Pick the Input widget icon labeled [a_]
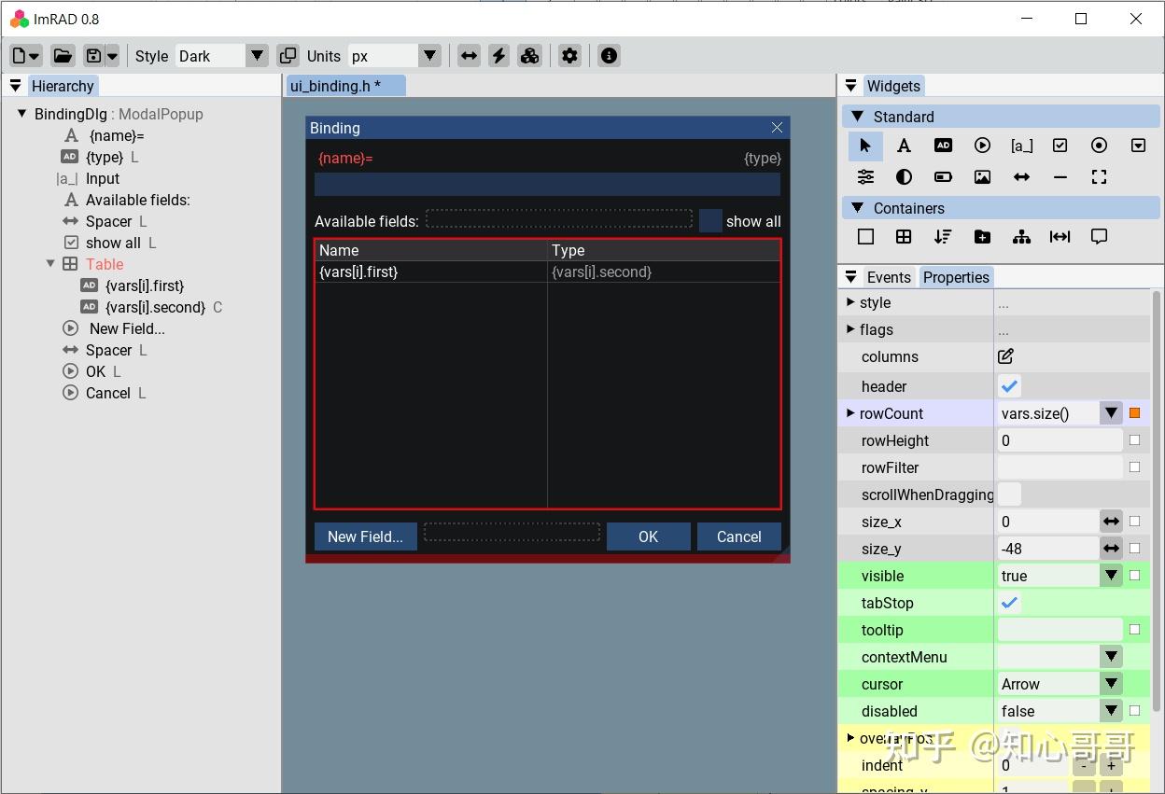Viewport: 1165px width, 794px height. tap(1021, 146)
